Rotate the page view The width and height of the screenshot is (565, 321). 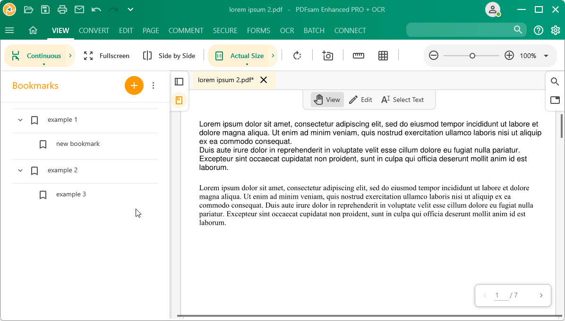(x=297, y=55)
